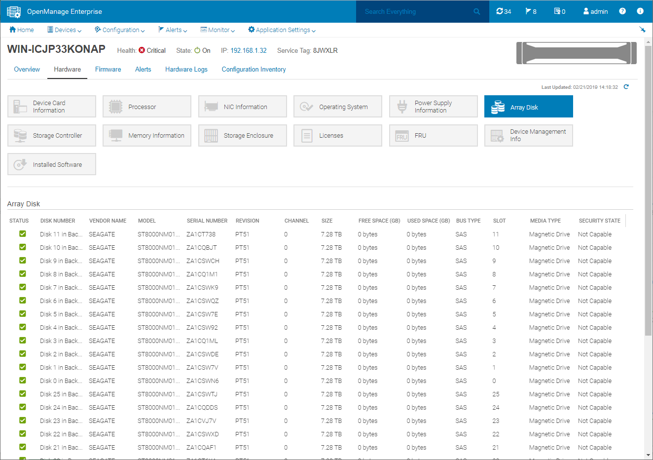Open the Application Settings dropdown

coord(282,30)
